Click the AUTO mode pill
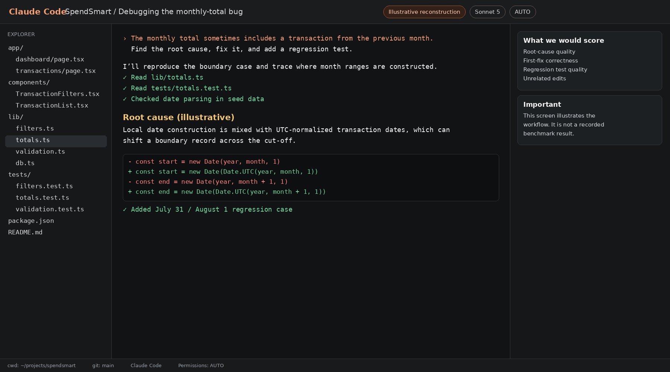This screenshot has height=372, width=670. click(x=523, y=12)
